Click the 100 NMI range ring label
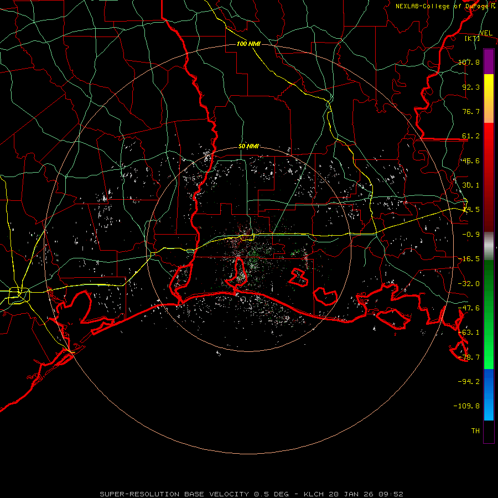 click(248, 44)
